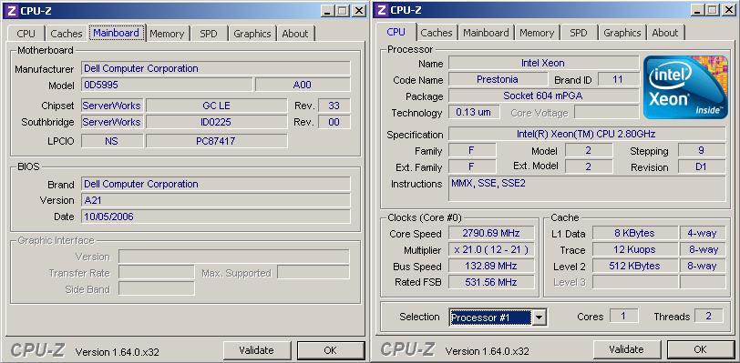Click CPU-Z icon in right window title bar
740x363 pixels.
tap(382, 9)
